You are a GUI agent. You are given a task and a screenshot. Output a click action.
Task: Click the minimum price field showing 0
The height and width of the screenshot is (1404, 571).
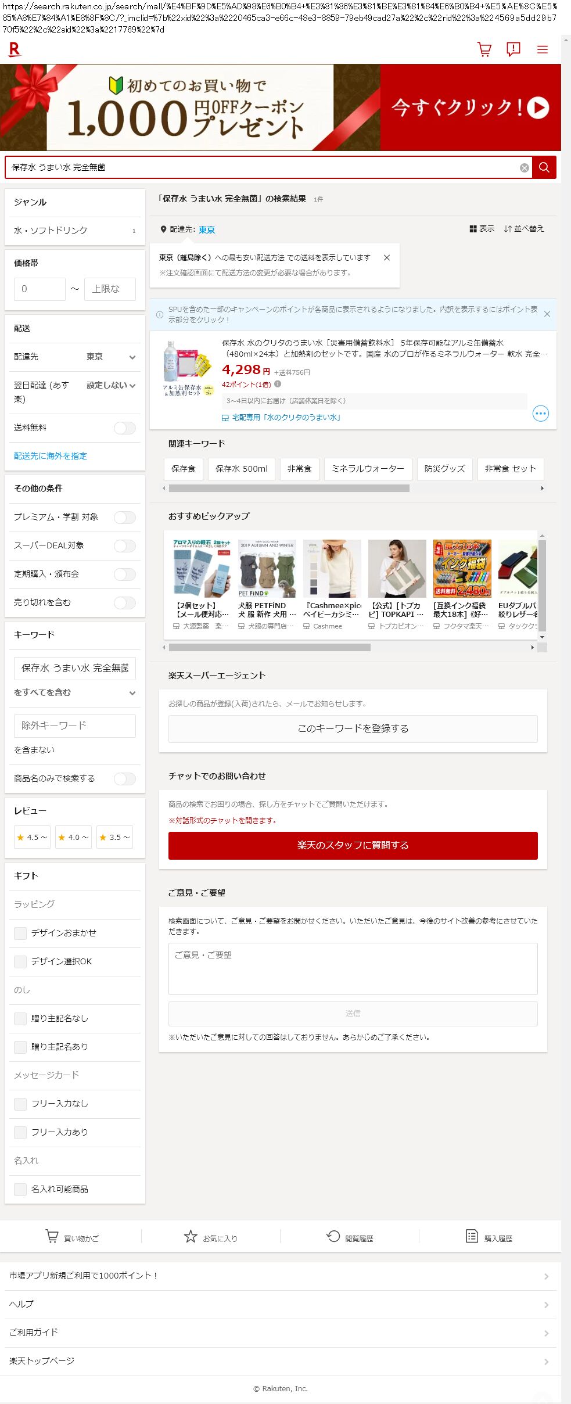(39, 289)
